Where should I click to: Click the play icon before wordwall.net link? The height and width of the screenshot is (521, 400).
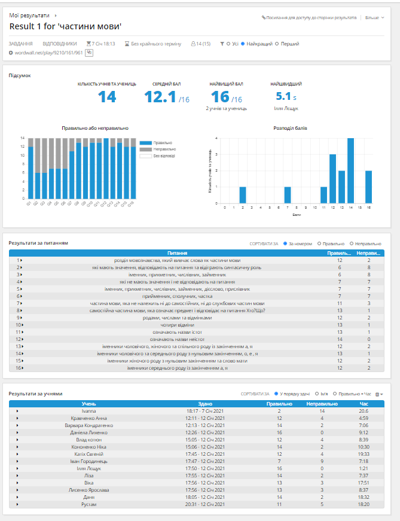[11, 53]
